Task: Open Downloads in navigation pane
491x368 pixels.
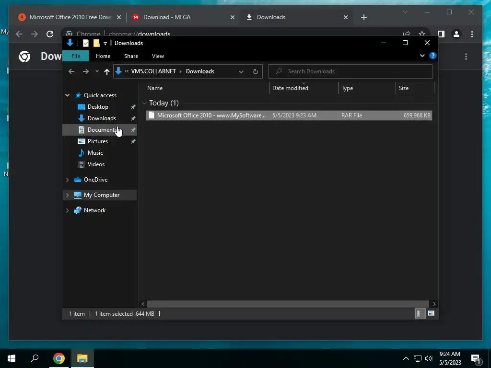Action: pyautogui.click(x=102, y=118)
